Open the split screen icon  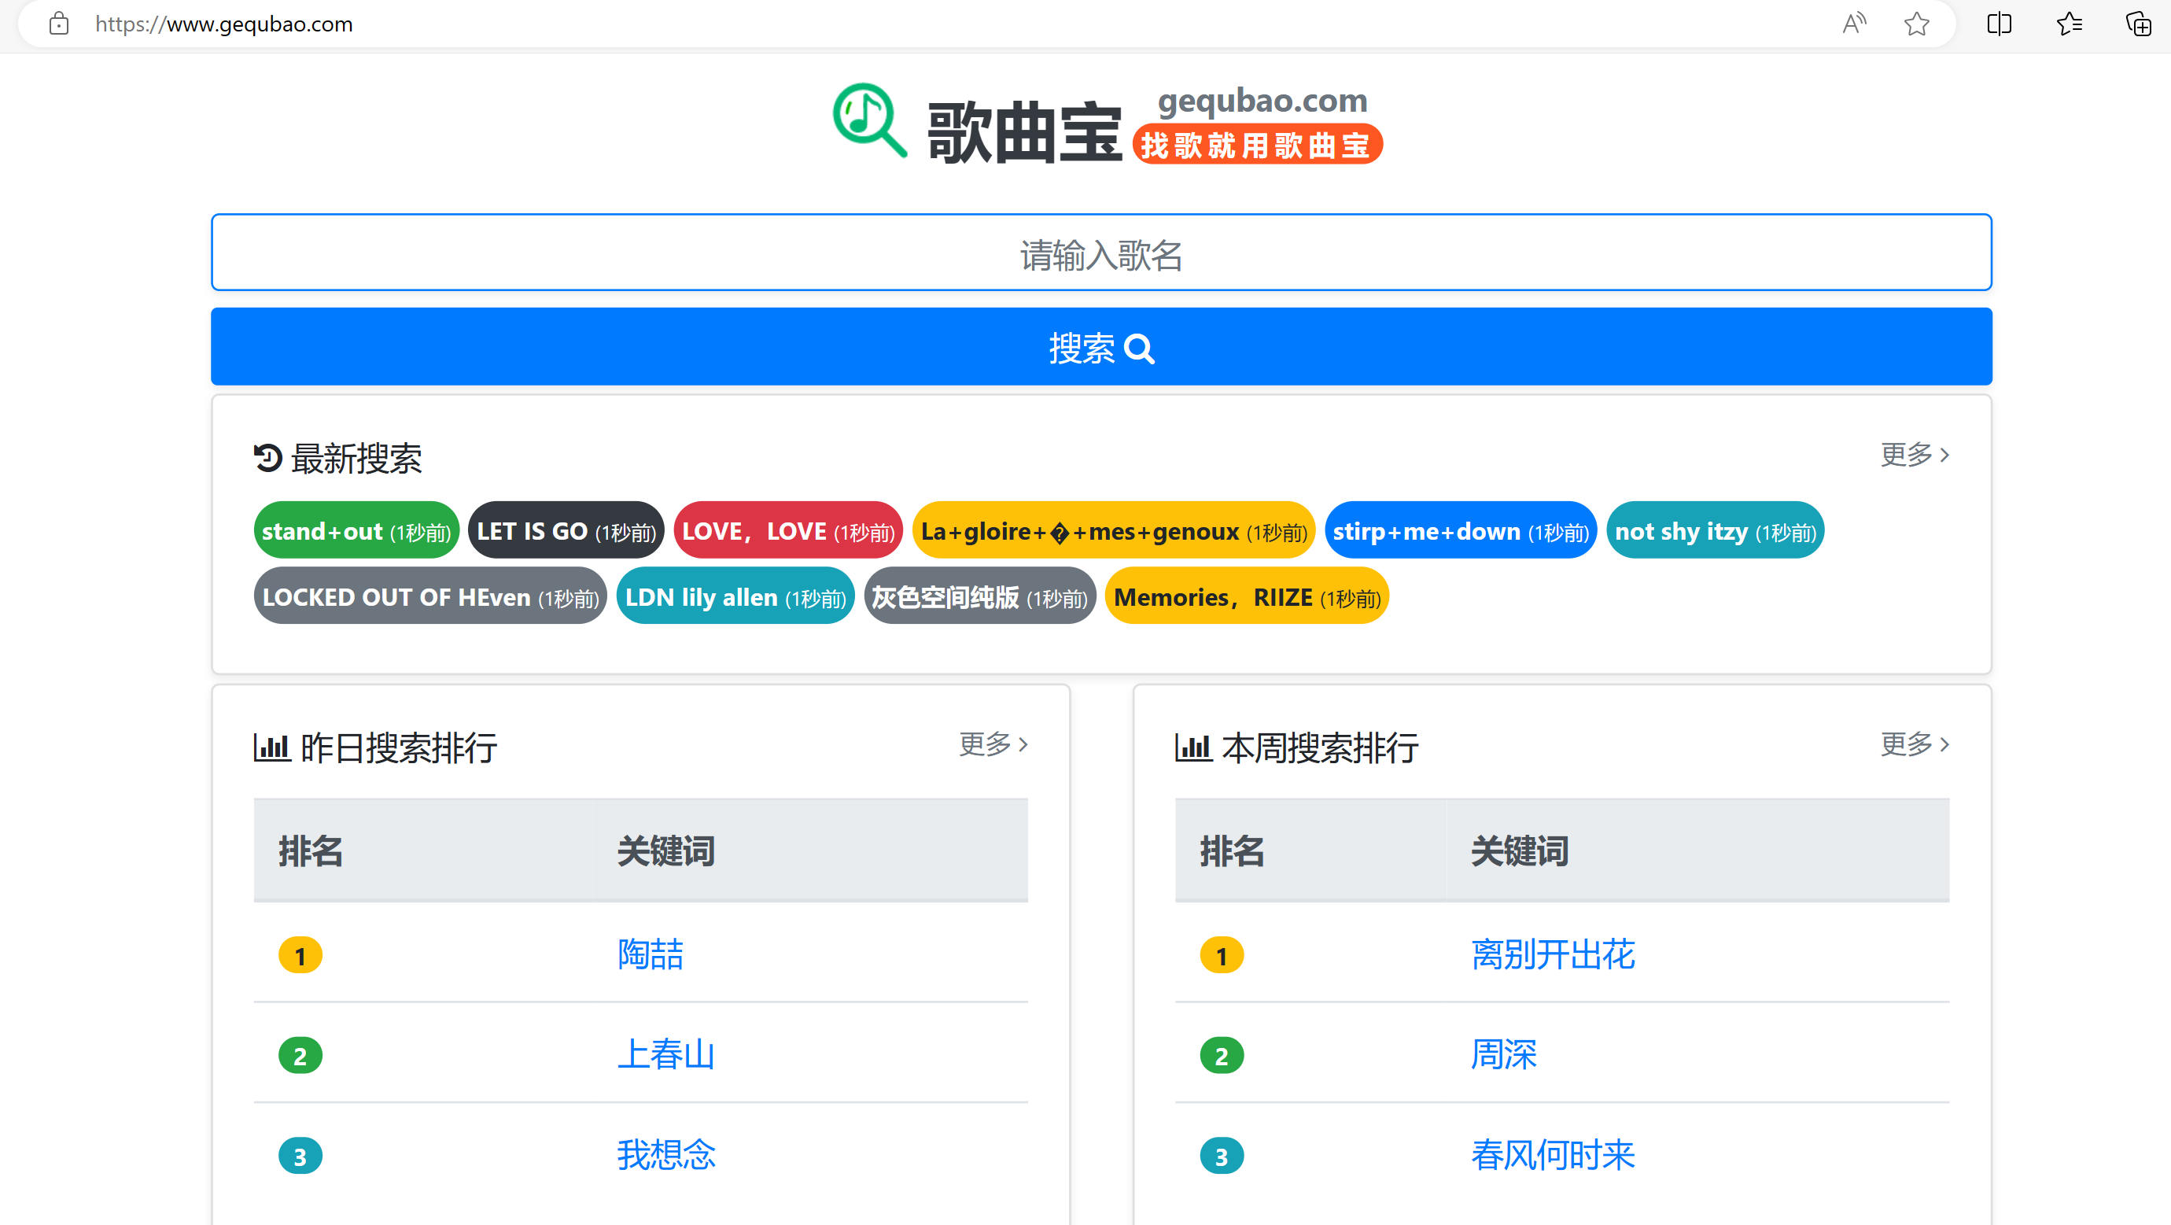click(1999, 24)
